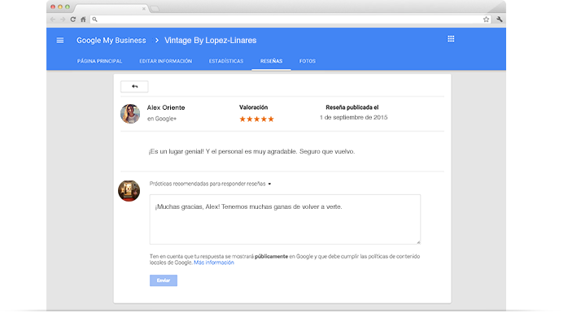Viewport: 568px width, 330px height.
Task: Click the Valoración heading
Action: pos(253,107)
